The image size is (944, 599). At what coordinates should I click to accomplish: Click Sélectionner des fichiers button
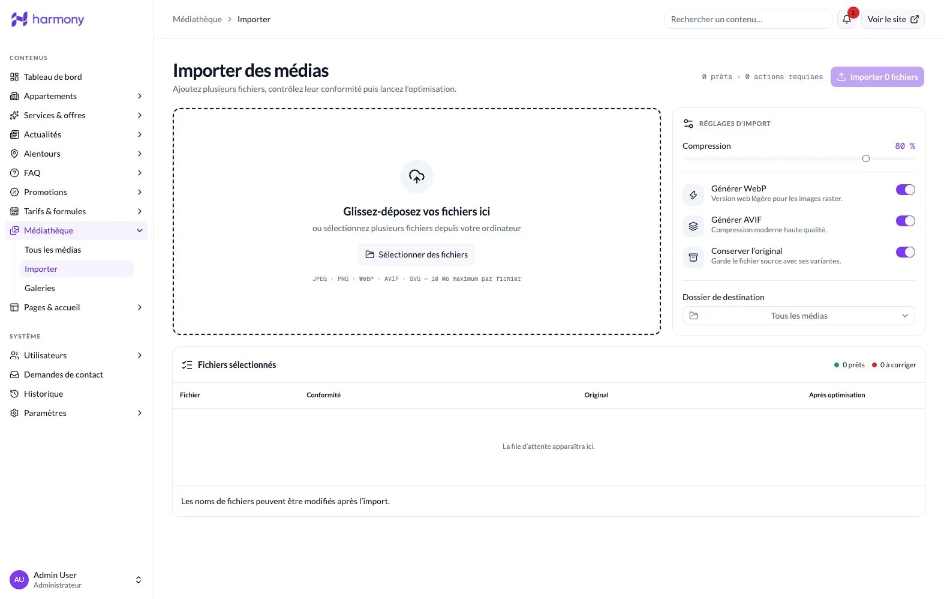pos(417,254)
